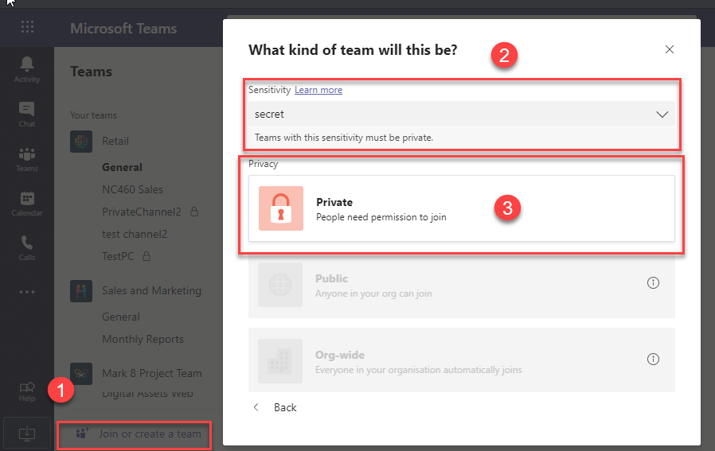Close the team type dialog
This screenshot has width=715, height=451.
(x=670, y=49)
